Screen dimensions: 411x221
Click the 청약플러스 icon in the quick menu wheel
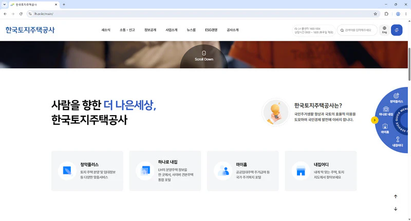(396, 96)
